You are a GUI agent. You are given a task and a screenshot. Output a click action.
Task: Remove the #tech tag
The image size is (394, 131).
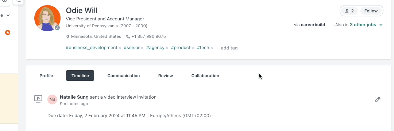[212, 48]
